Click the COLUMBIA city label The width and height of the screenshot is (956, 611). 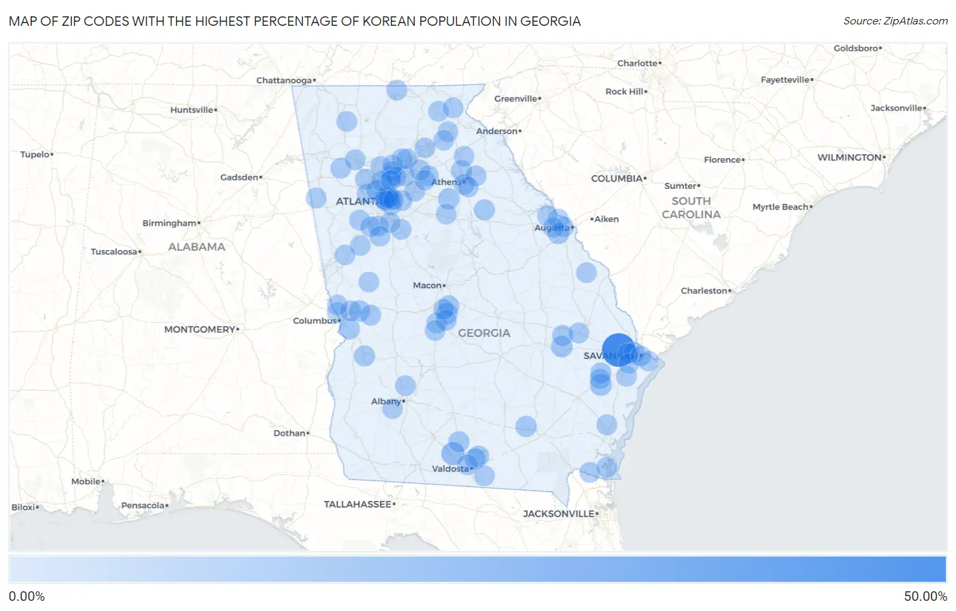tap(617, 178)
